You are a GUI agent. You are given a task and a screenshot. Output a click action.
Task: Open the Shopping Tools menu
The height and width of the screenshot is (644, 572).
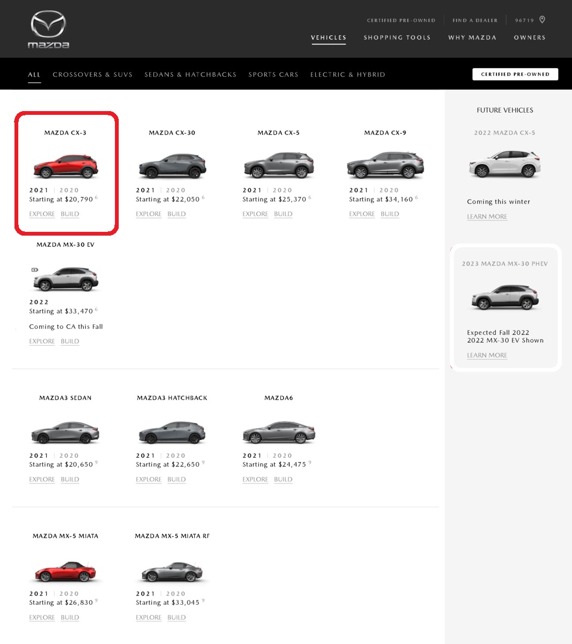(x=397, y=38)
